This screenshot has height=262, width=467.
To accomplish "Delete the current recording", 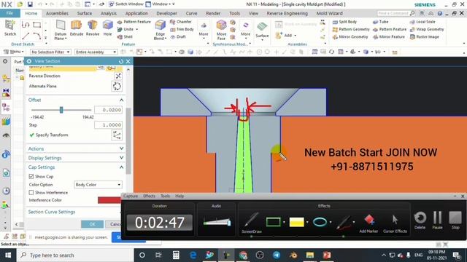I will coord(420,220).
